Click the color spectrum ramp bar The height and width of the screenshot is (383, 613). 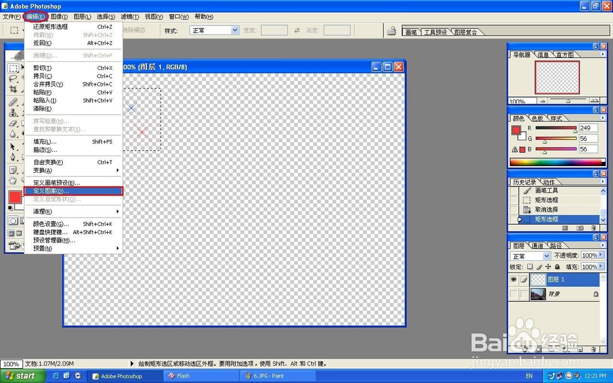point(558,162)
